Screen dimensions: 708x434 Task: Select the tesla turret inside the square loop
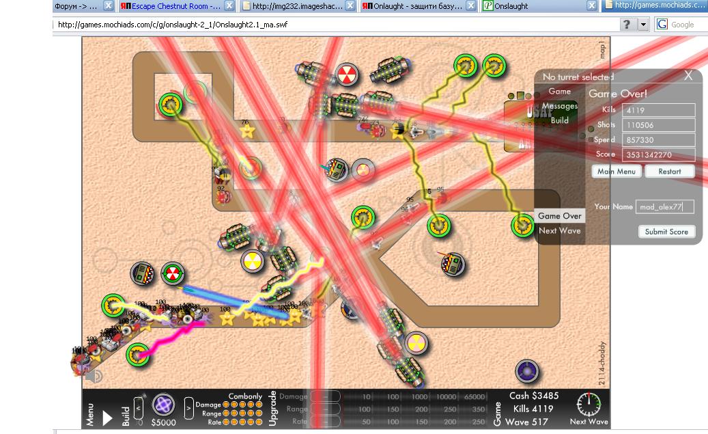coord(170,105)
